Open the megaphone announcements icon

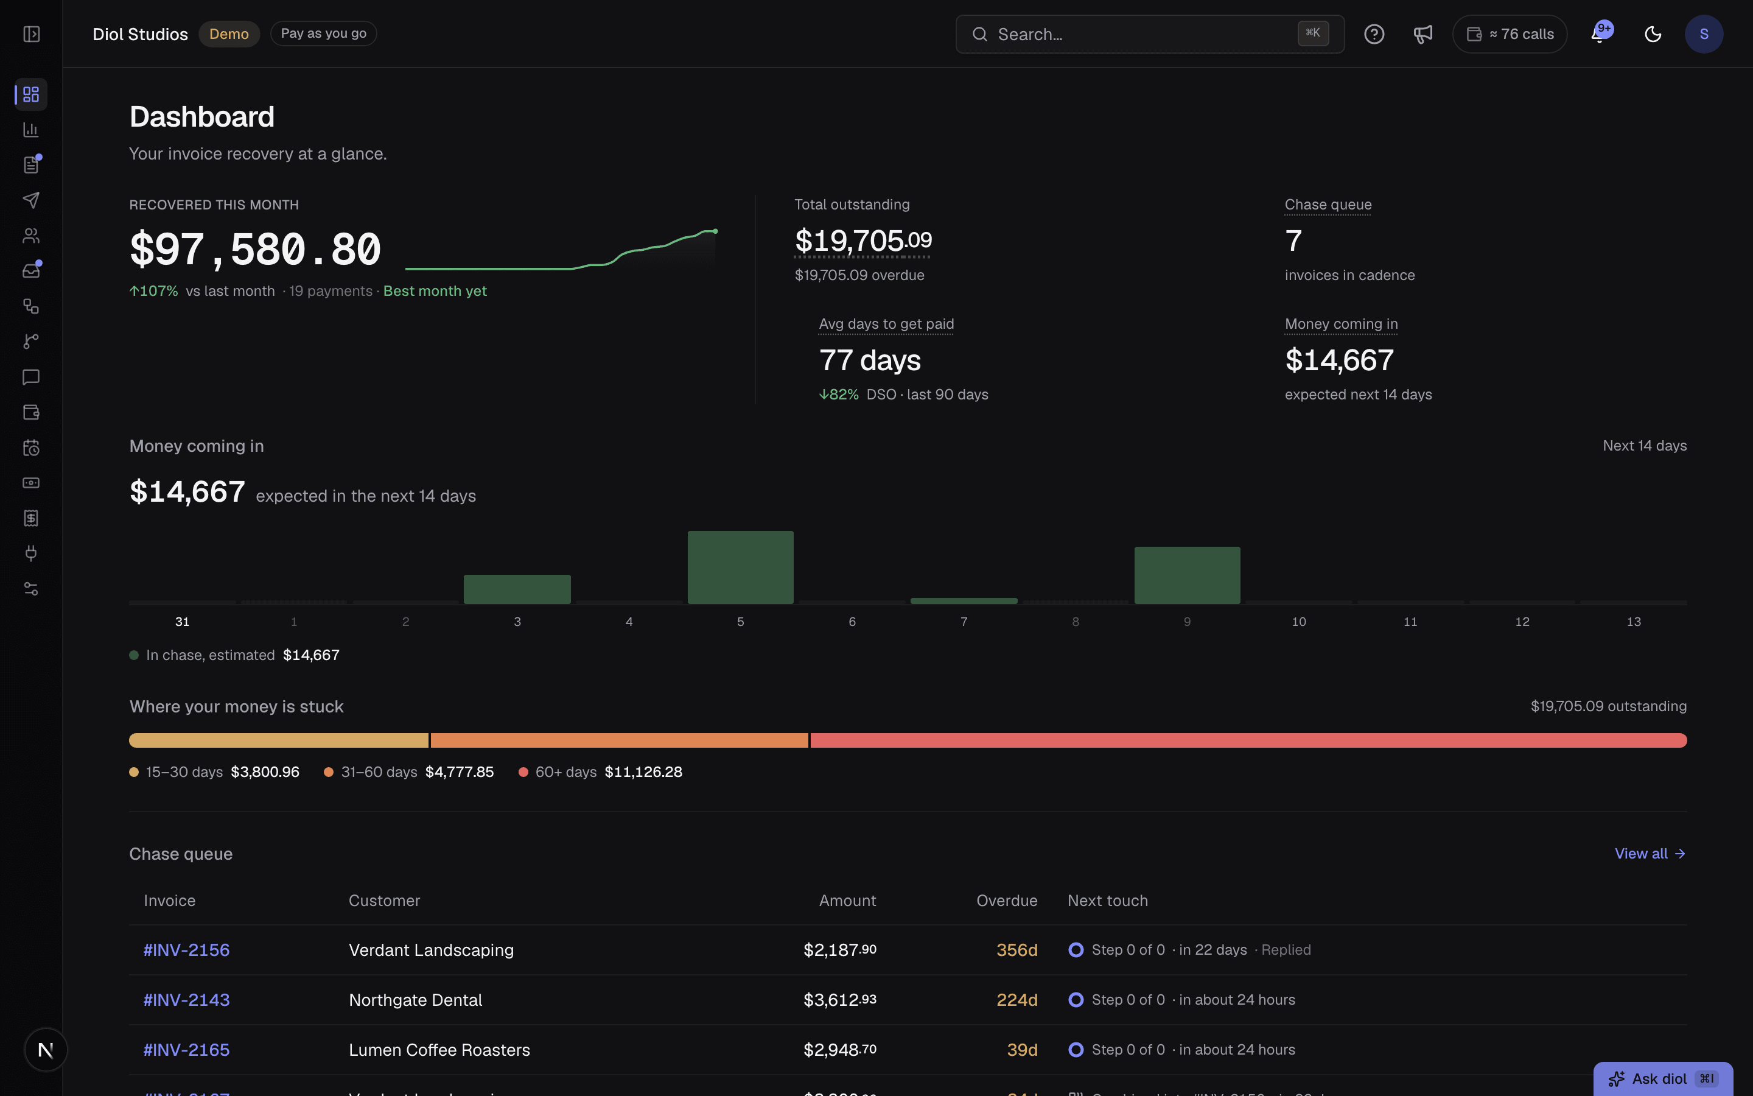pyautogui.click(x=1422, y=34)
